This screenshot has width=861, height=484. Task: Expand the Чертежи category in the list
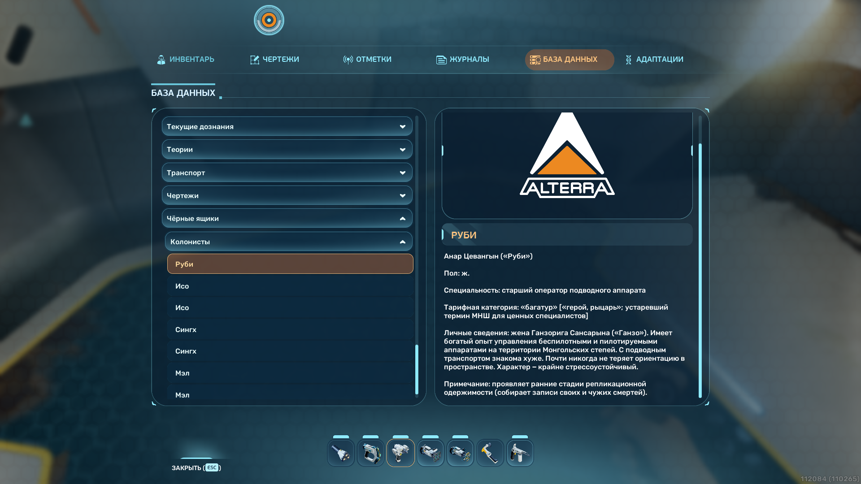287,195
